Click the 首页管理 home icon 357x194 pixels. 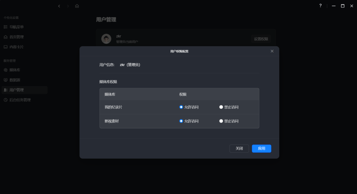tap(6, 37)
